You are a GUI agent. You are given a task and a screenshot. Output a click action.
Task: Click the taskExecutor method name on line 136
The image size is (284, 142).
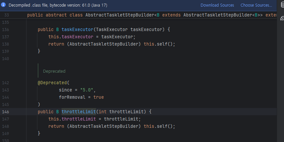(x=77, y=29)
